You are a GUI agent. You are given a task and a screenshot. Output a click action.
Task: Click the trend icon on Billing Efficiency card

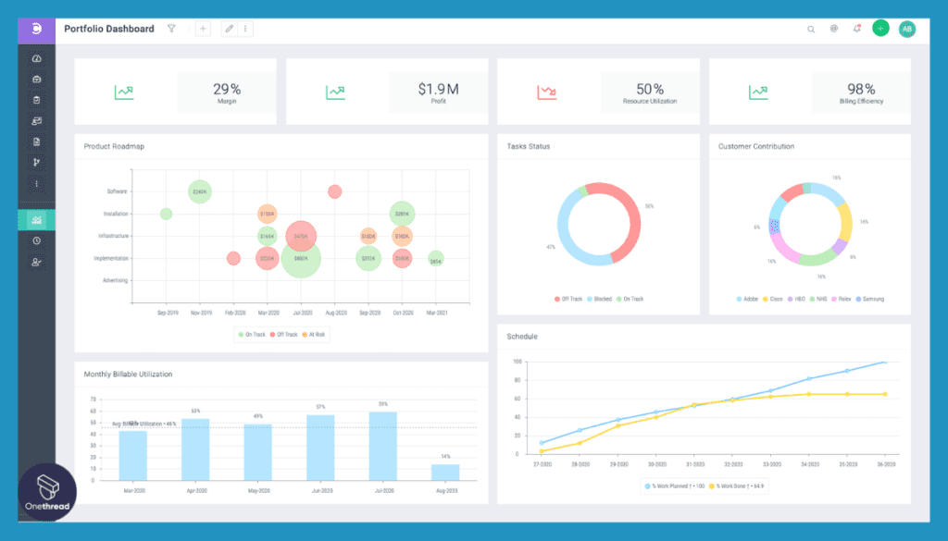point(758,92)
